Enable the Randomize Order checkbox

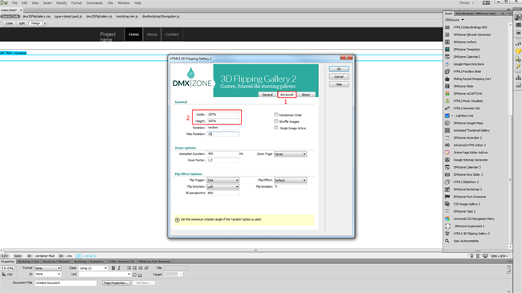click(x=276, y=115)
